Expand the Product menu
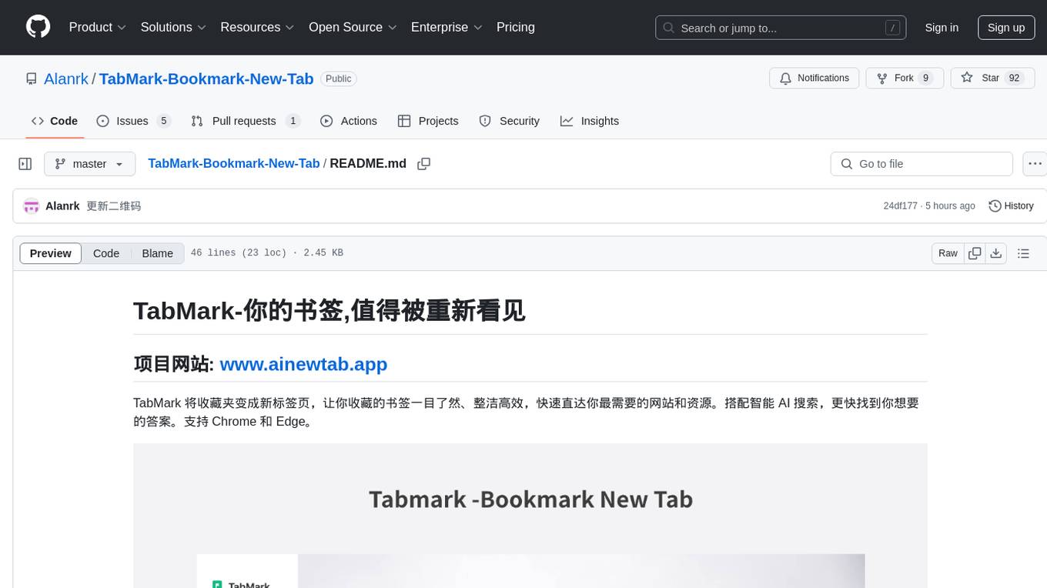The height and width of the screenshot is (588, 1047). [98, 27]
